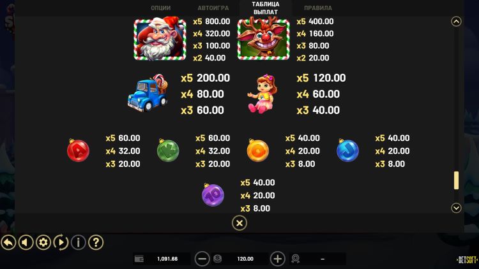Decrease bet with the minus button

click(202, 259)
